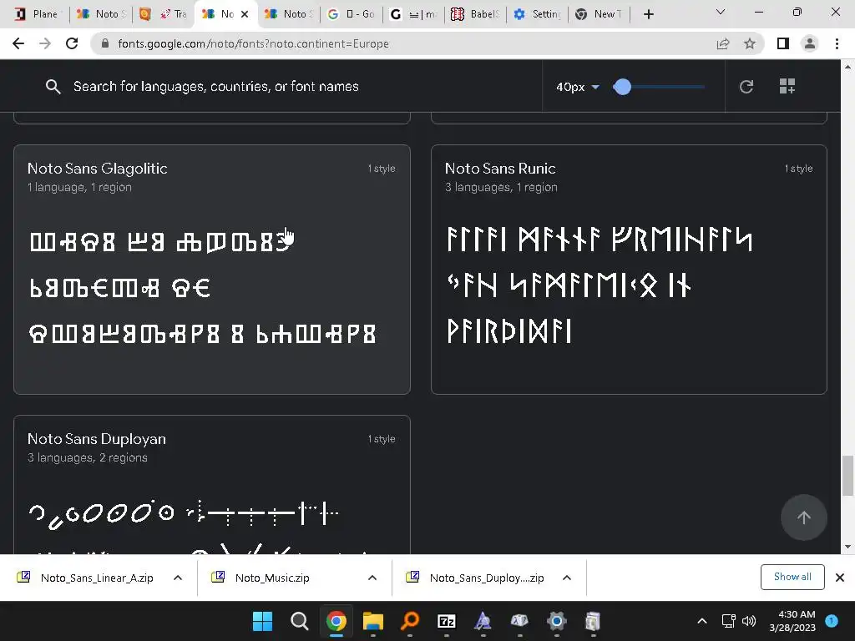The width and height of the screenshot is (855, 641).
Task: Click the browser forward arrow
Action: point(45,43)
